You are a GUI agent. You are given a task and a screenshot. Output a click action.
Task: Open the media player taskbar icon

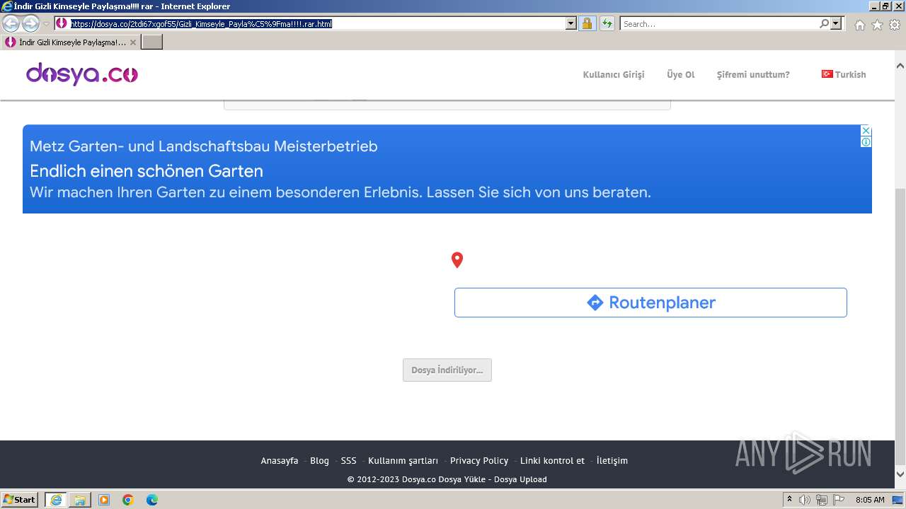pyautogui.click(x=104, y=499)
